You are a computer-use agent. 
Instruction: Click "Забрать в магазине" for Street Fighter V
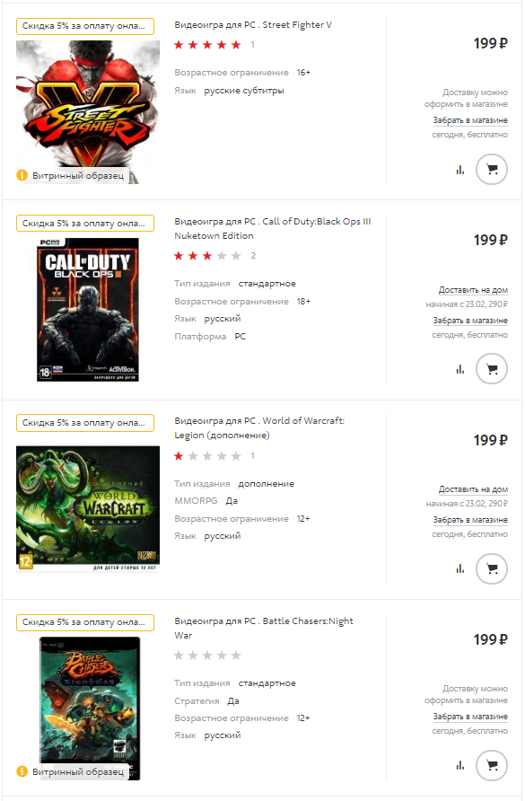point(470,120)
